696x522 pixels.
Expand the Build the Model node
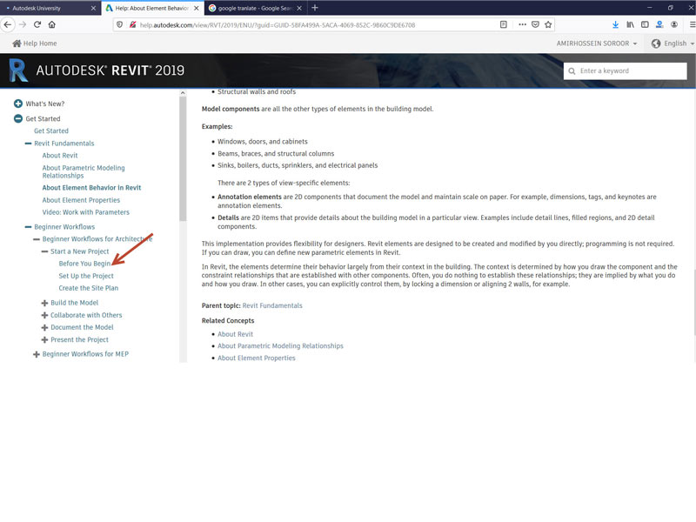[44, 303]
